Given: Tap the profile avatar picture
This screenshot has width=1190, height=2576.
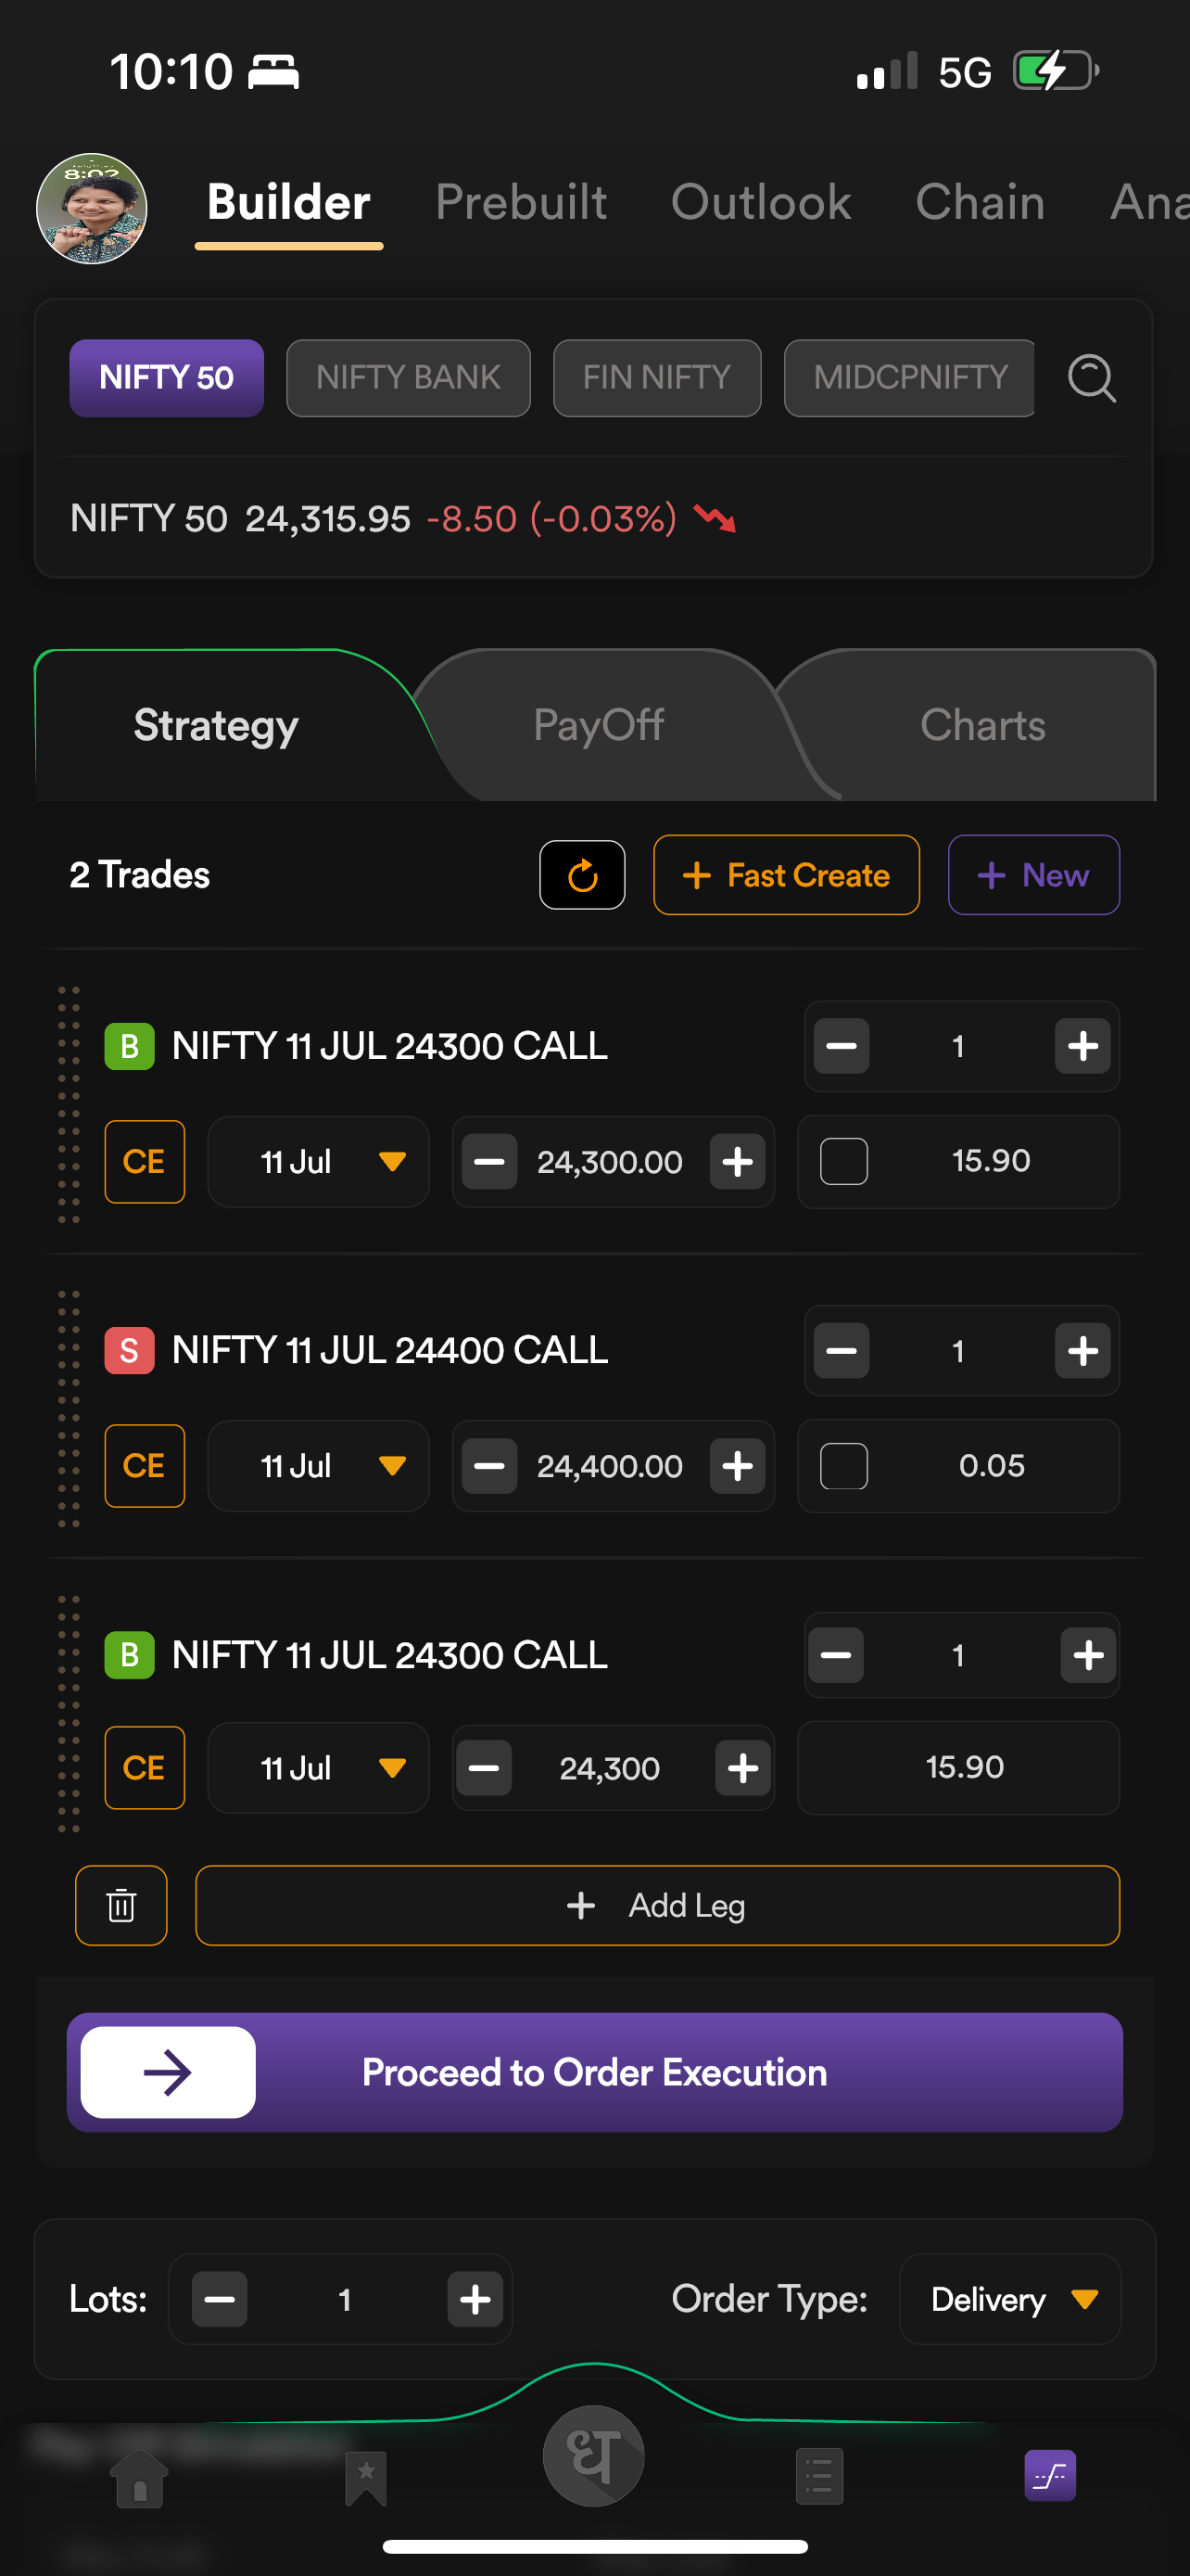Looking at the screenshot, I should point(92,209).
